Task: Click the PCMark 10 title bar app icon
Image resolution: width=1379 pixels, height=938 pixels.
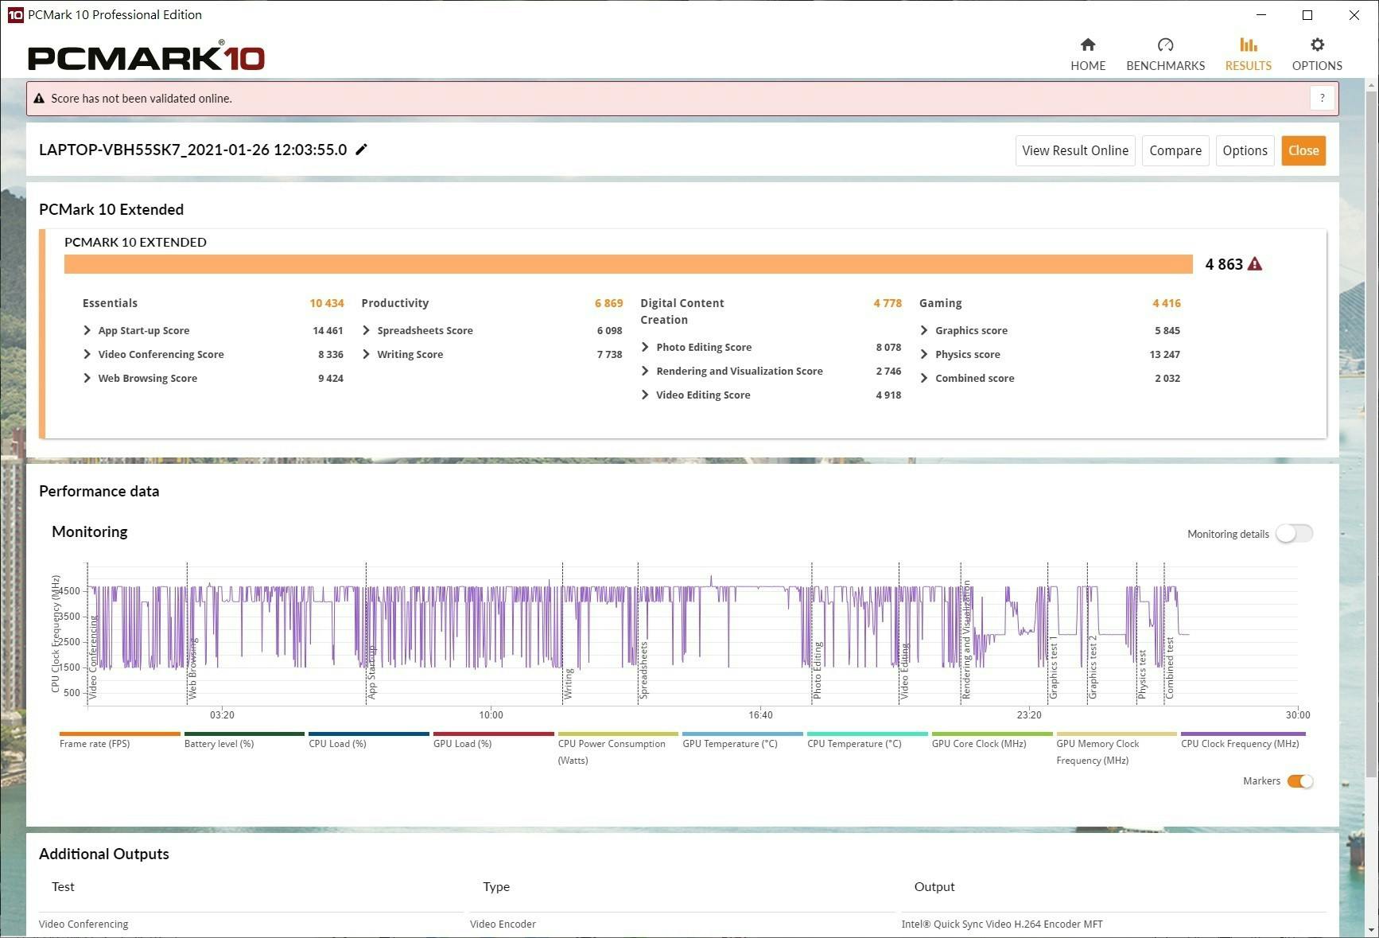Action: pyautogui.click(x=15, y=15)
